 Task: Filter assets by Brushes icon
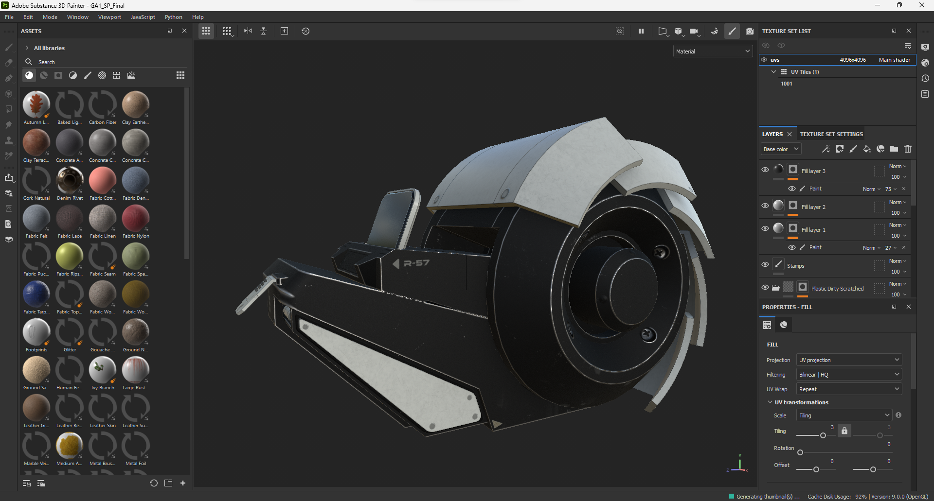(88, 75)
